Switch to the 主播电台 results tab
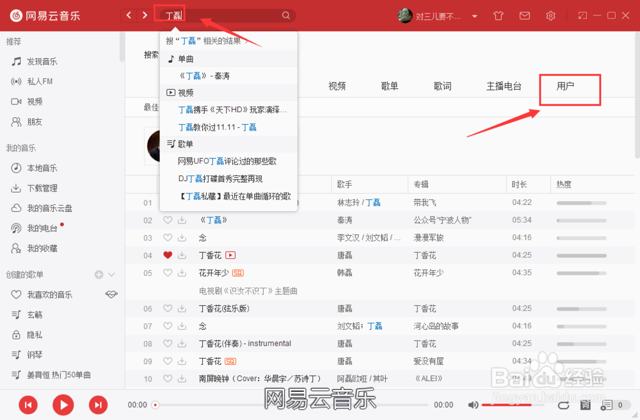Viewport: 640px width, 420px height. (504, 86)
